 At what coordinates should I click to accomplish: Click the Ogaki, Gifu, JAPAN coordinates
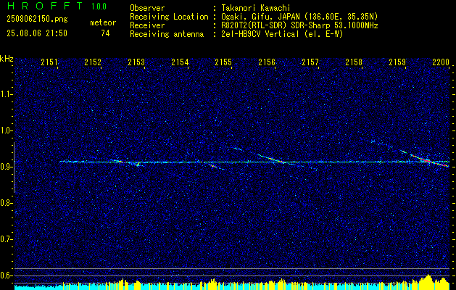(x=299, y=17)
